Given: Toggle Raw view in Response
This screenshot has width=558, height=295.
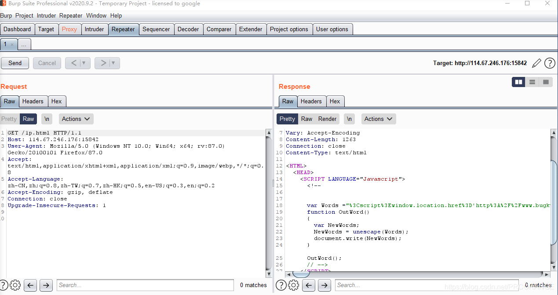Looking at the screenshot, I should pos(307,119).
